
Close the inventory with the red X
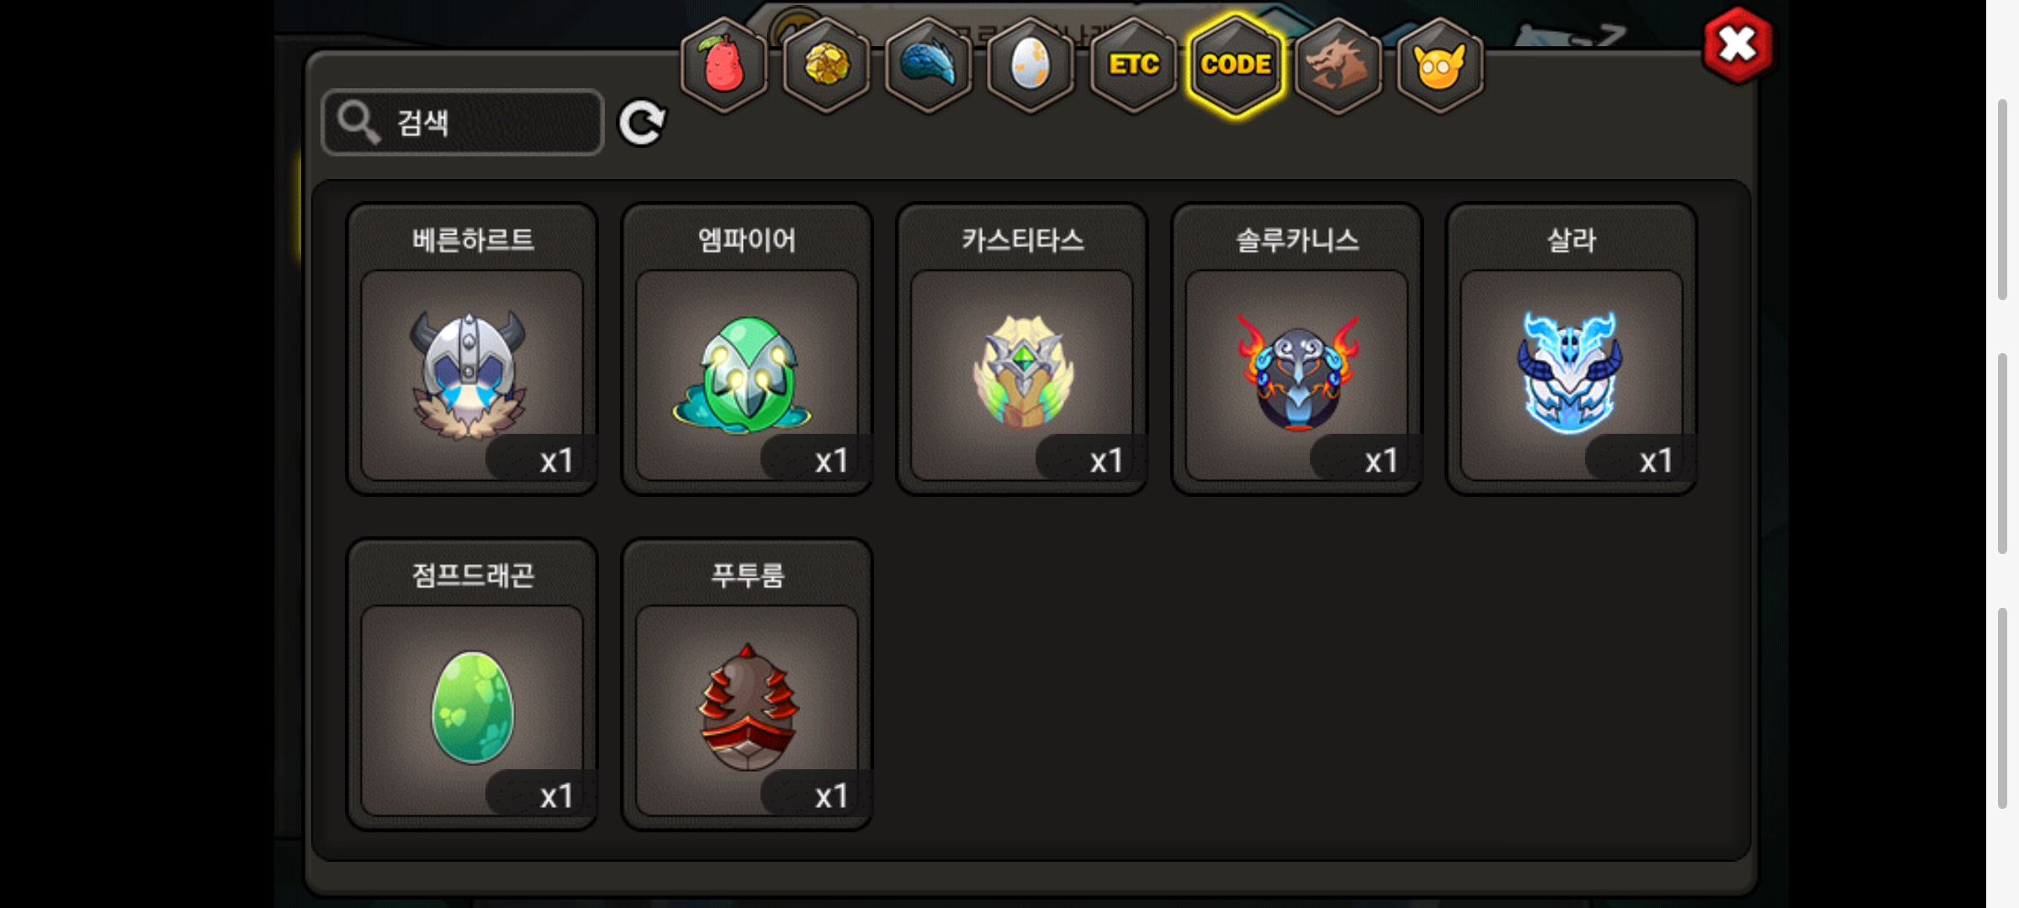[x=1738, y=45]
